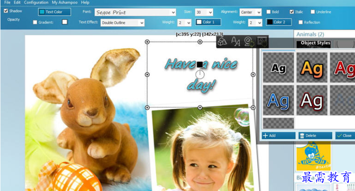
Task: Open the font Size dropdown
Action: pos(204,12)
